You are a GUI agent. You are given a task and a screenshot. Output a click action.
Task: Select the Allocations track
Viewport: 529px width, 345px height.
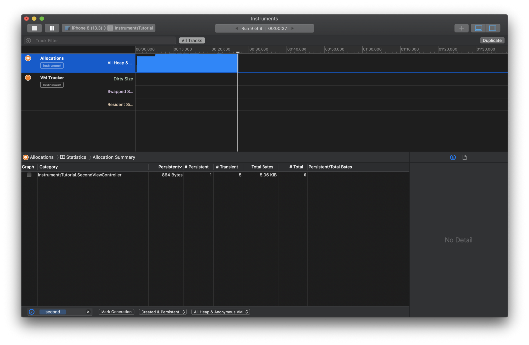tap(78, 63)
